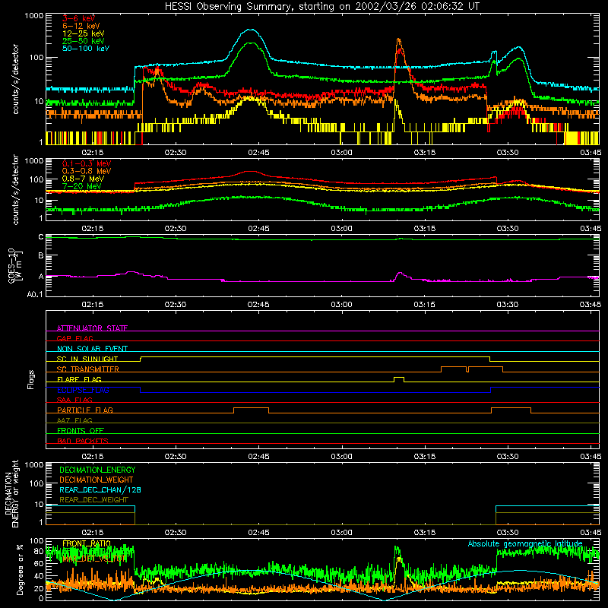Select the A0.1 tick label on GOES plot
This screenshot has width=608, height=608.
[35, 295]
